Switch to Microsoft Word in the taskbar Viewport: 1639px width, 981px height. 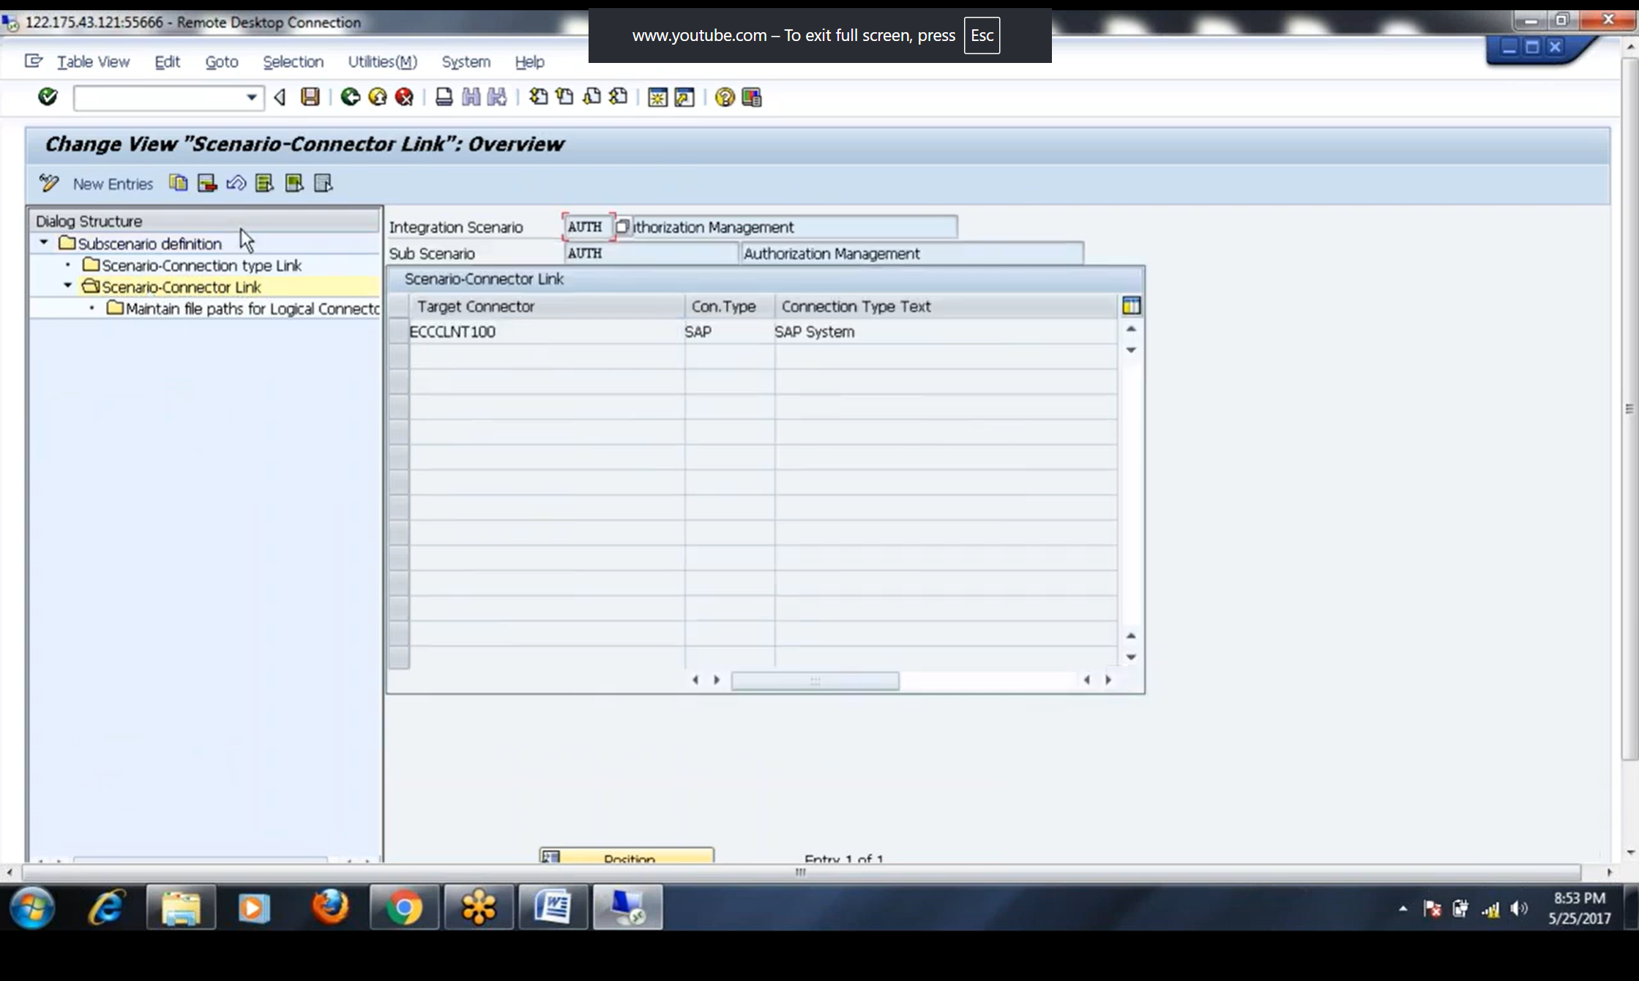tap(553, 907)
